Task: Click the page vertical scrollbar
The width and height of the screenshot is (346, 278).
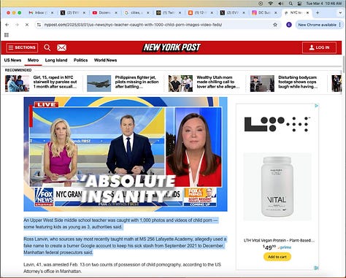Action: [344, 63]
